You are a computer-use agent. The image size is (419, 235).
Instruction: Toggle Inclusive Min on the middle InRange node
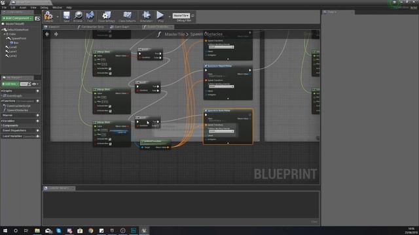coord(110,106)
